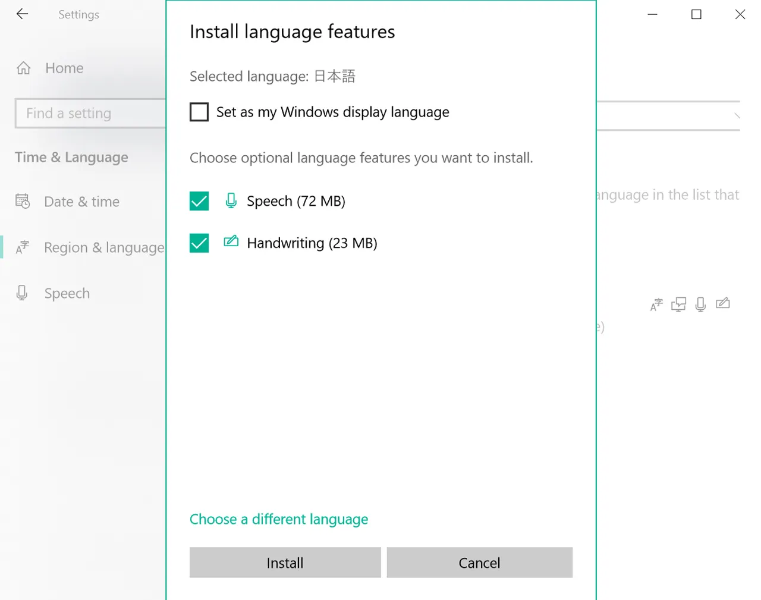Uncheck the Handwriting (23 MB) feature
This screenshot has height=600, width=761.
coord(199,243)
